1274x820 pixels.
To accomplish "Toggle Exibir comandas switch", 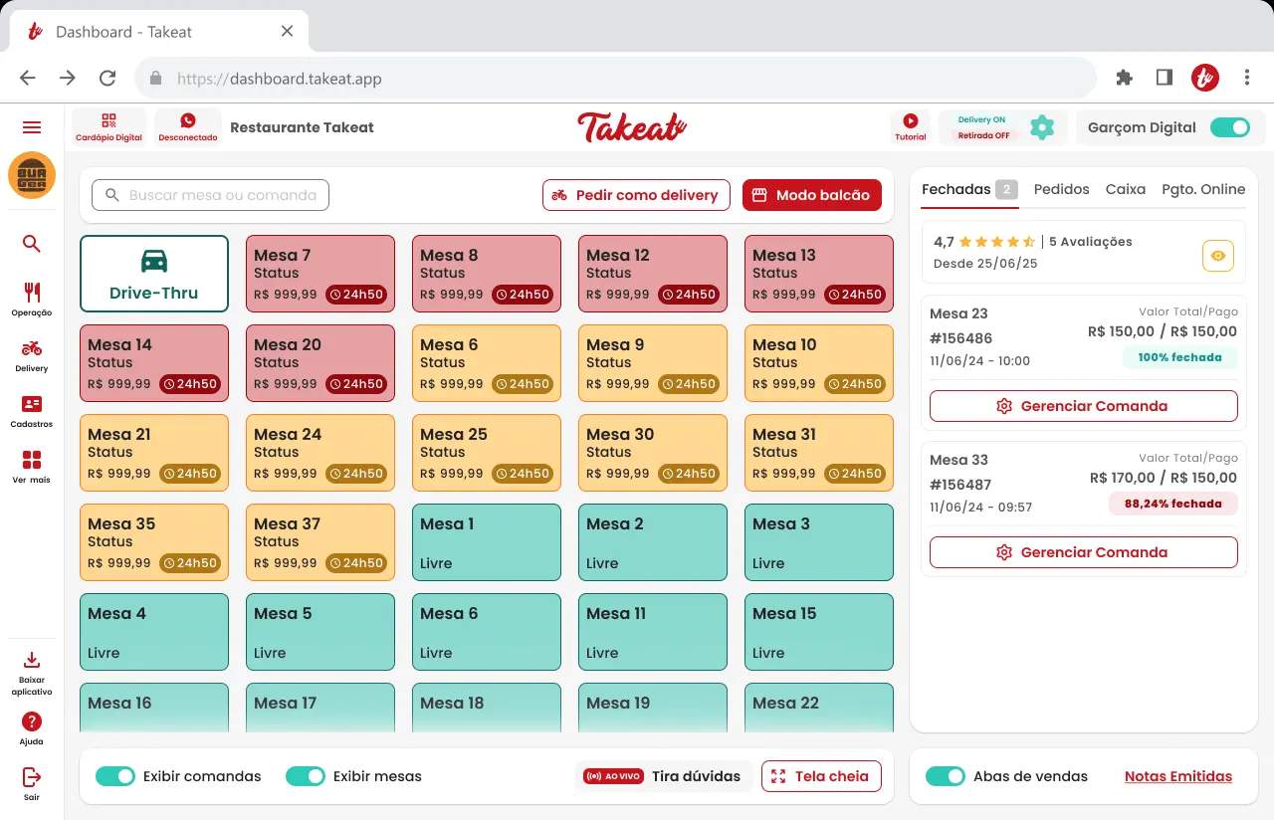I will coord(115,776).
